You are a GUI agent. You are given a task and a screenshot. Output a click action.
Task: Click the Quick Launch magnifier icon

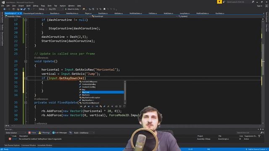[x=253, y=2]
